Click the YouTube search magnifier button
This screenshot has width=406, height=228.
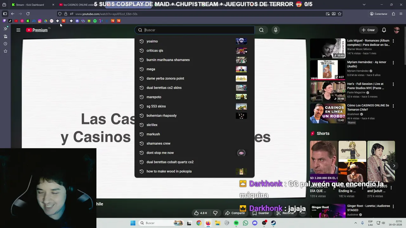click(x=261, y=30)
